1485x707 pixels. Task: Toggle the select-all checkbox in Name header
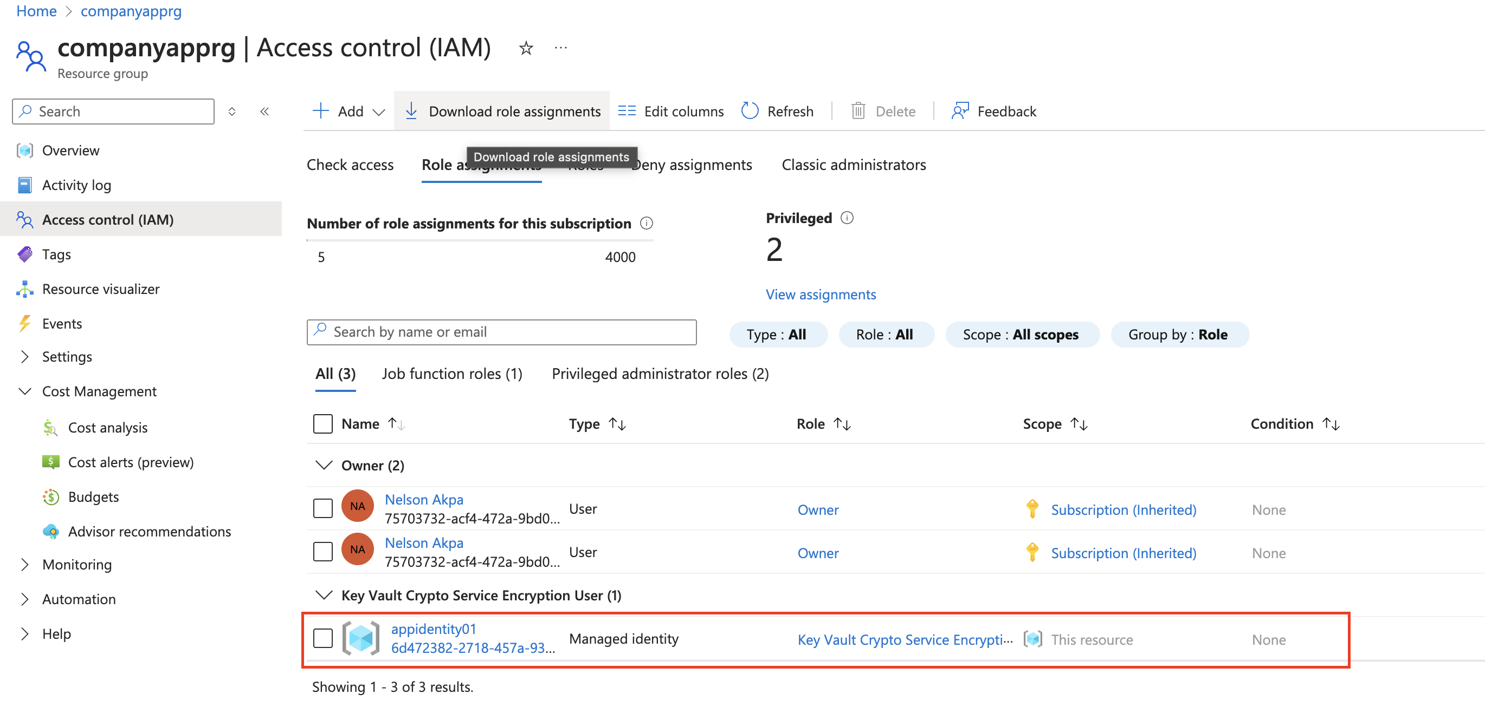click(323, 424)
